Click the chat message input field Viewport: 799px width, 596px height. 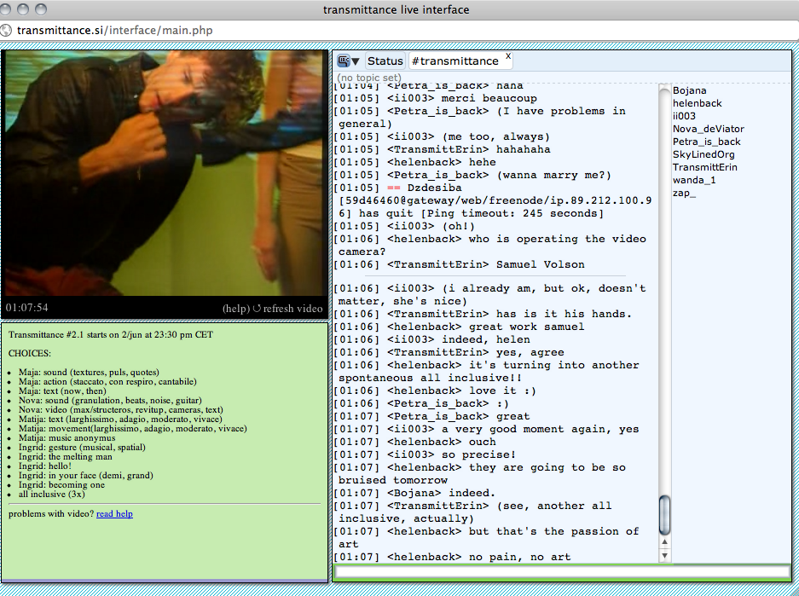coord(562,572)
